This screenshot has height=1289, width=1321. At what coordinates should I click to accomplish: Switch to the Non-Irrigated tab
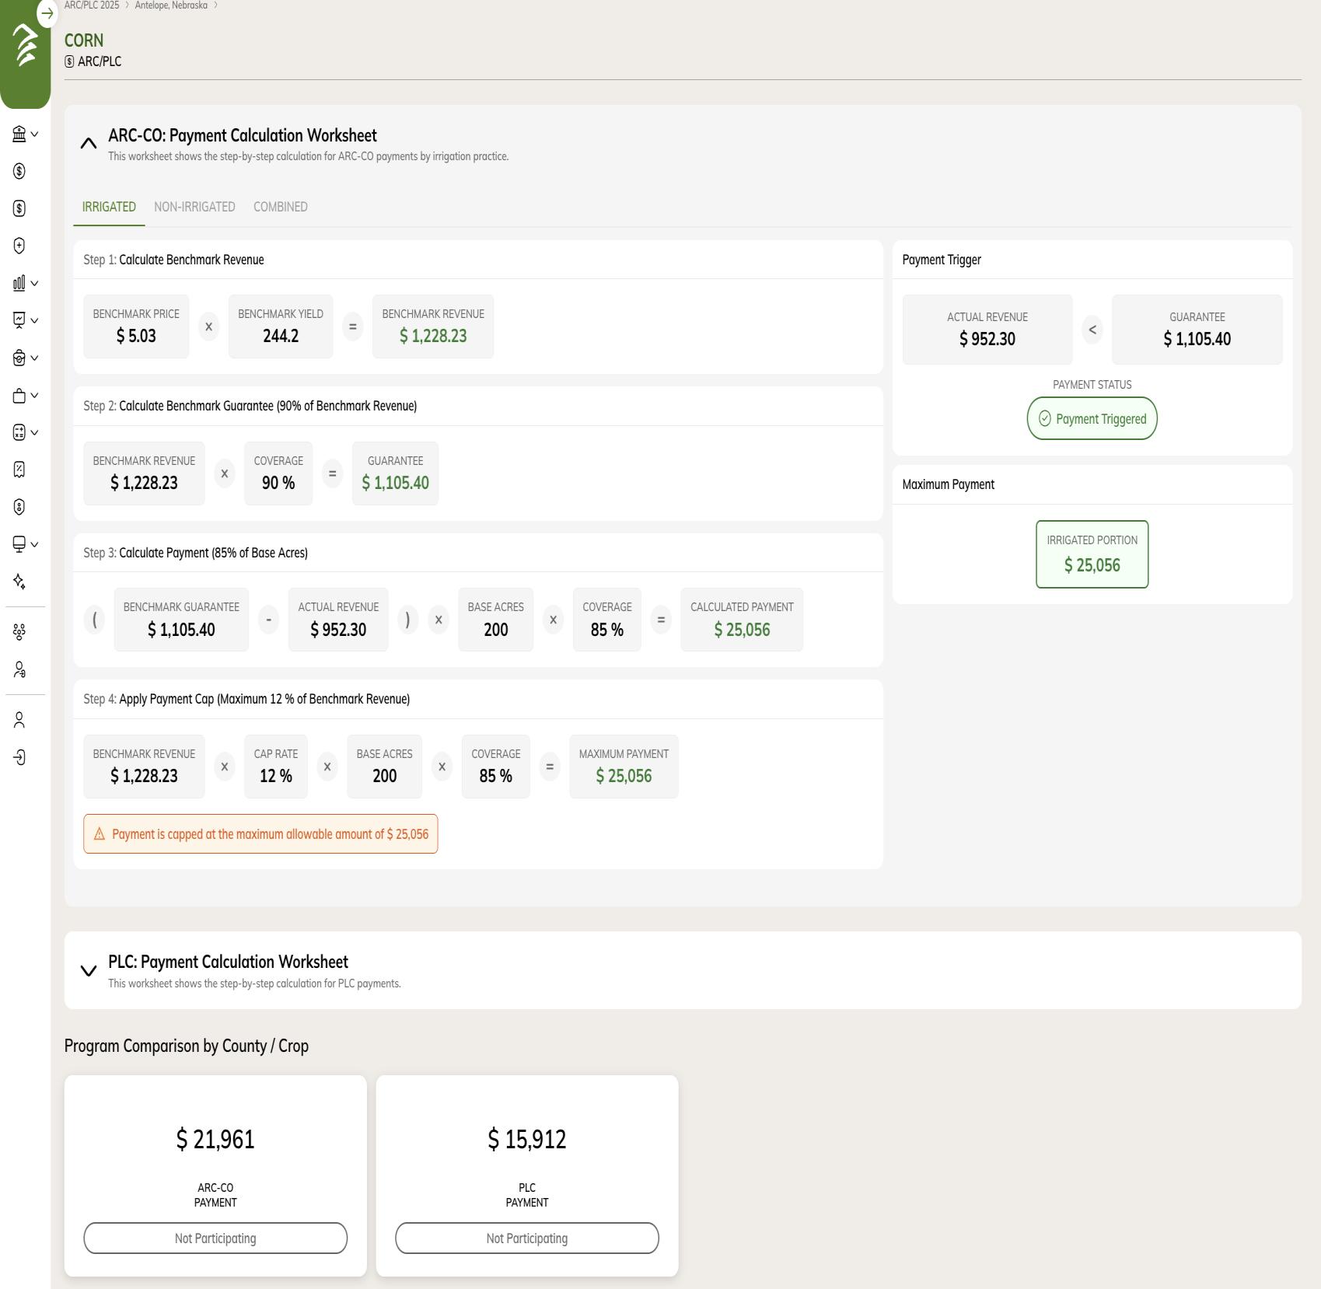click(194, 207)
